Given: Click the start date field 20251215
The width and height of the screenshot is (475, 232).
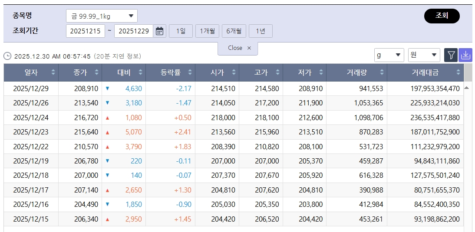Looking at the screenshot, I should pos(86,31).
